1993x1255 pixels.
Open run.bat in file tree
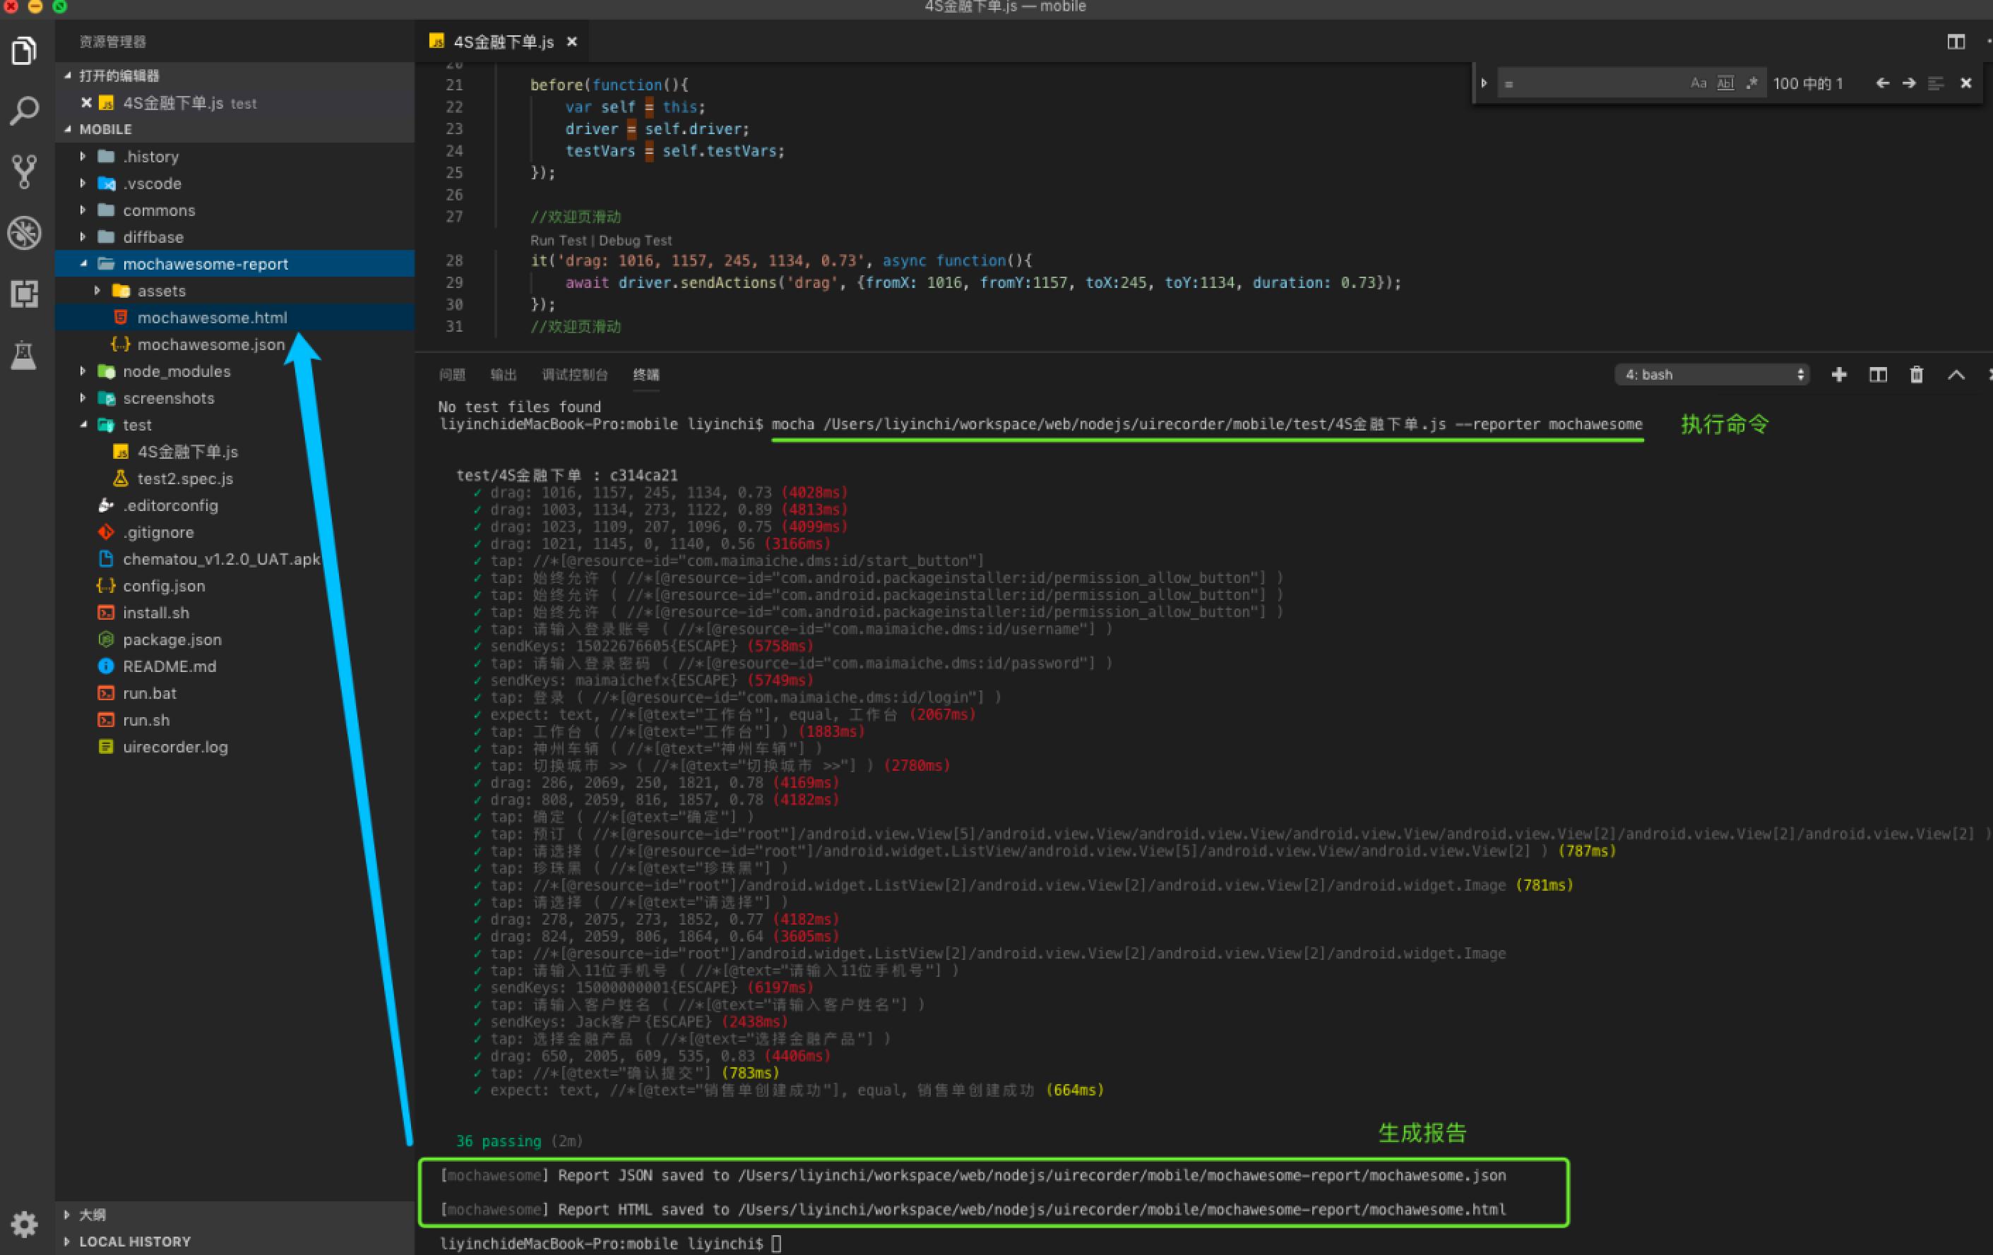pyautogui.click(x=235, y=693)
